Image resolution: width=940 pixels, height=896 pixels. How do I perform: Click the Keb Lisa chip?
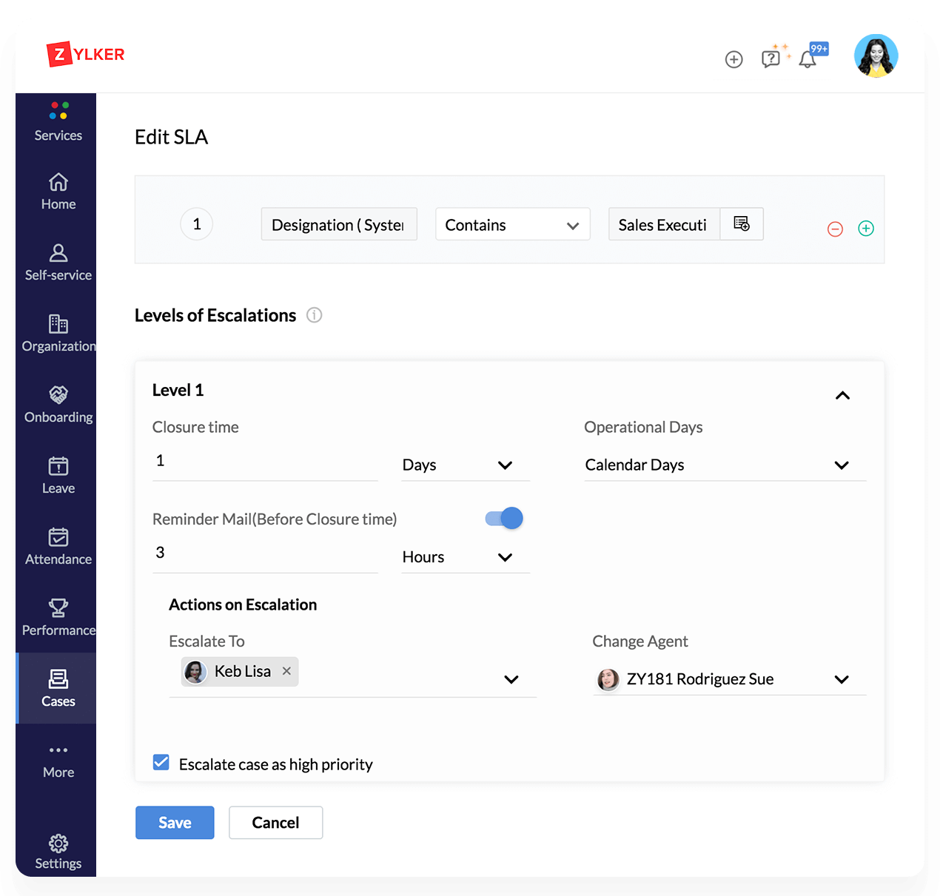tap(240, 672)
